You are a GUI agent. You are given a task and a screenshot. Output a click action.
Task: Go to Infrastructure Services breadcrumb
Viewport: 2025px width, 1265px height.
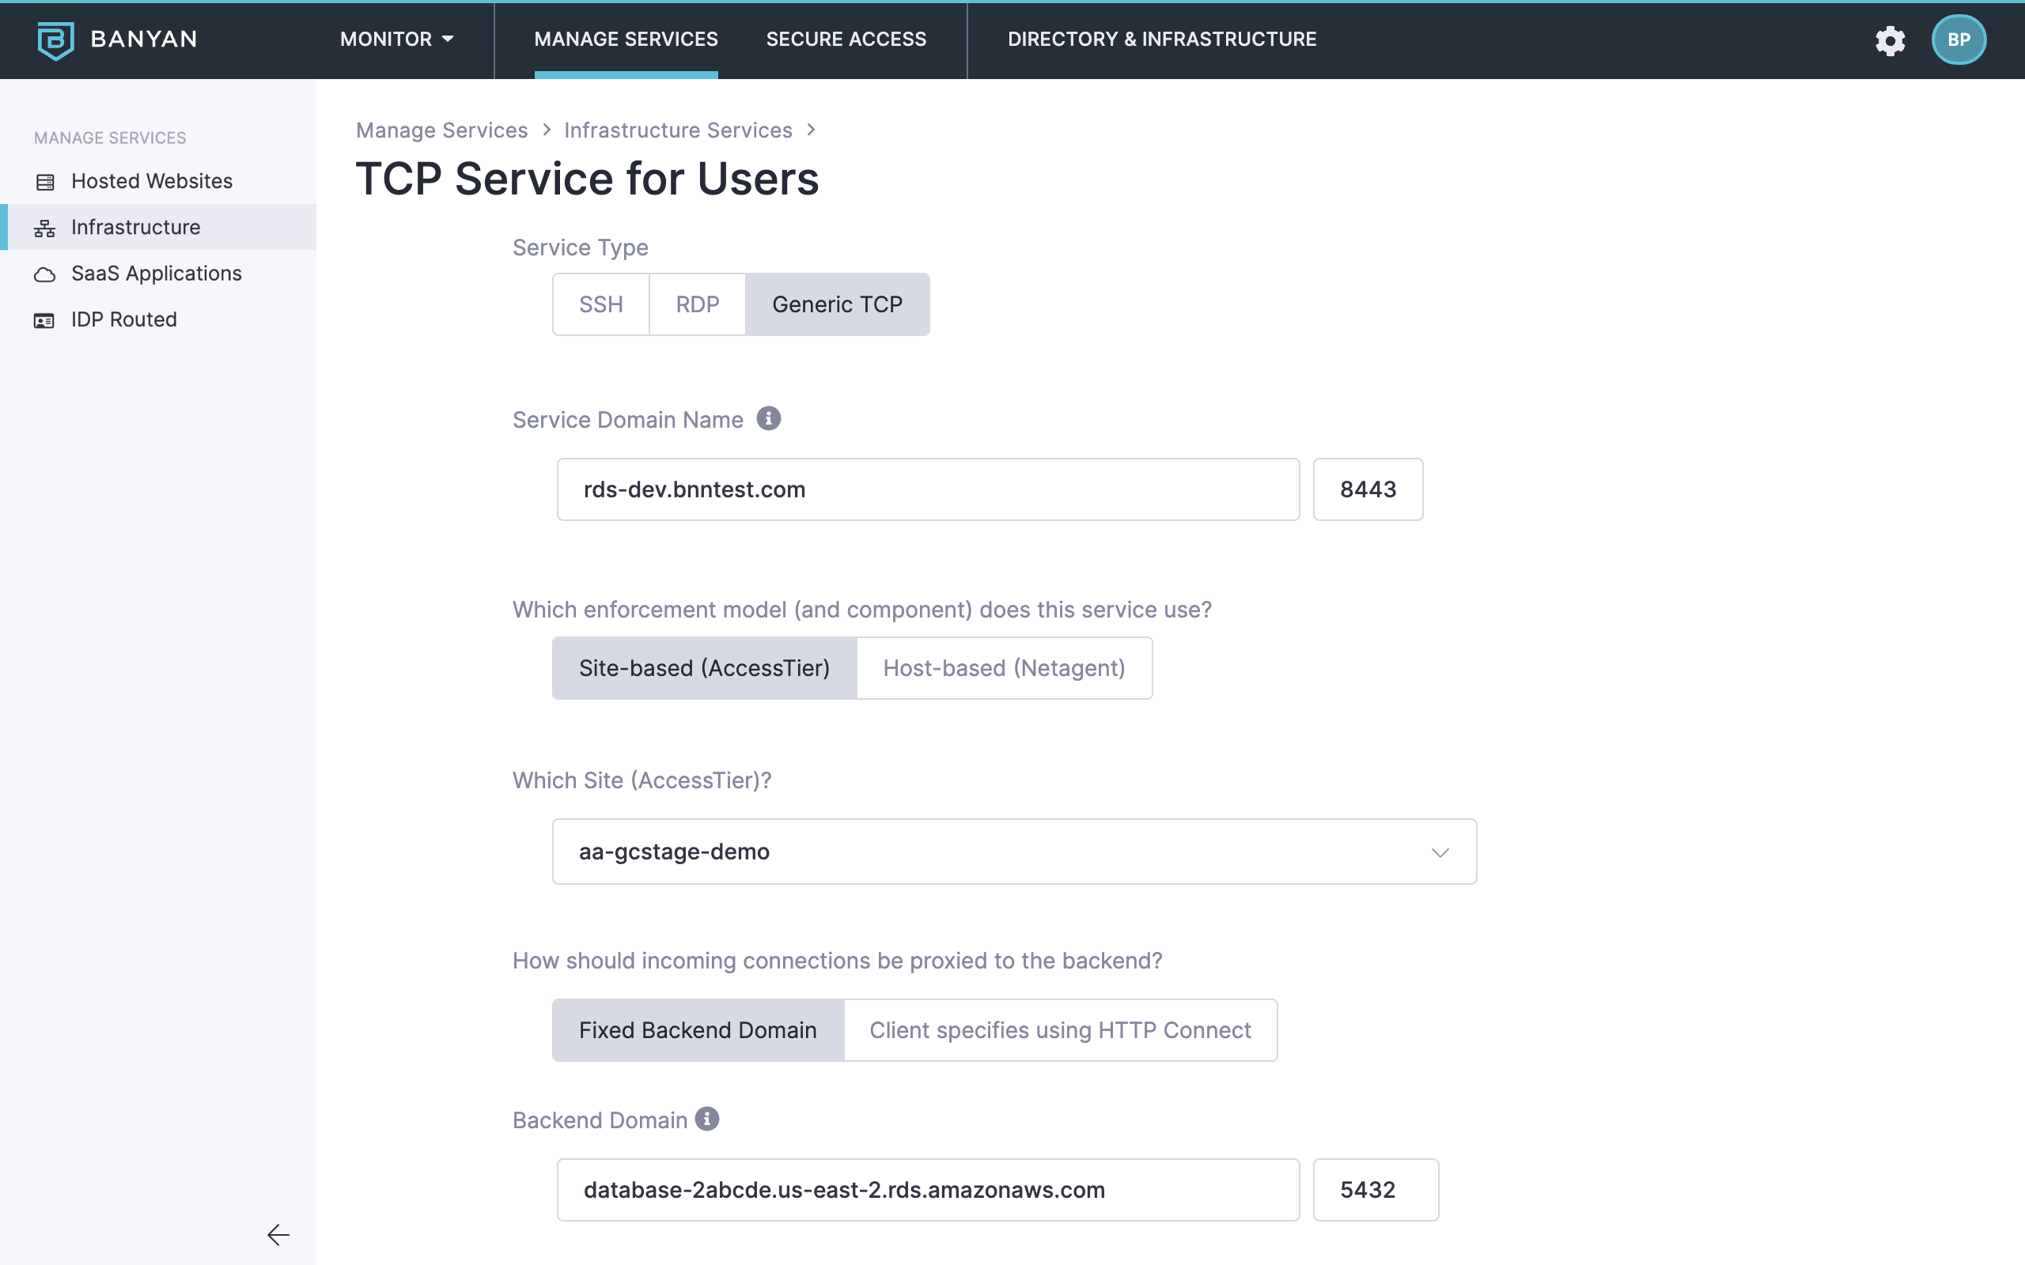pos(677,130)
